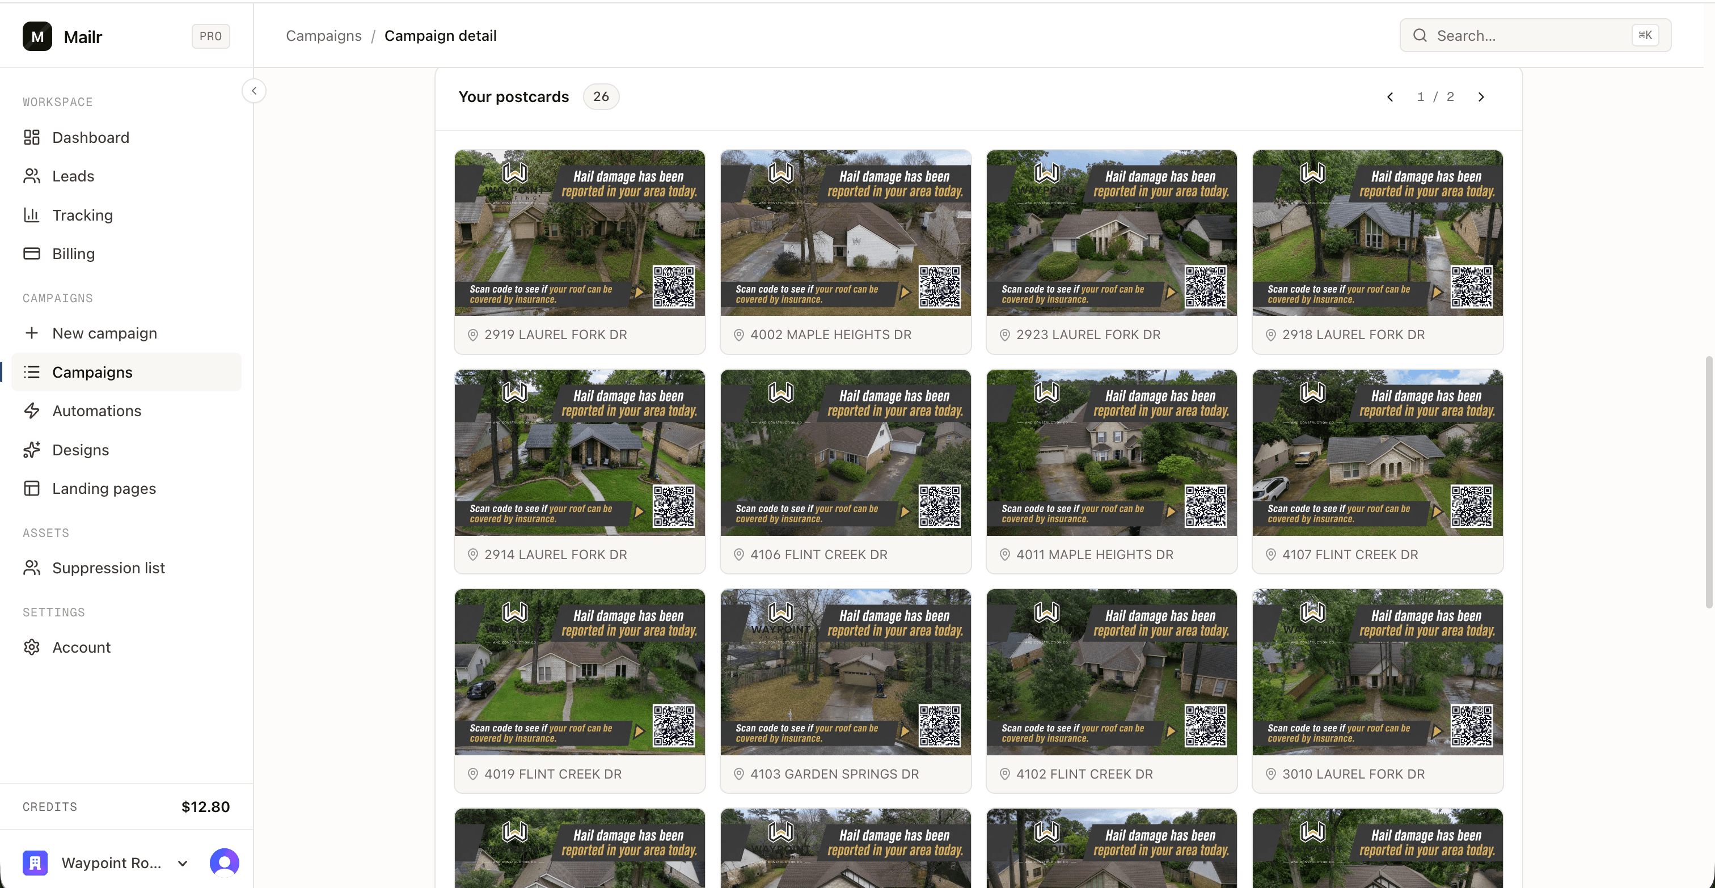Start a New campaign
Viewport: 1715px width, 888px height.
pyautogui.click(x=126, y=333)
